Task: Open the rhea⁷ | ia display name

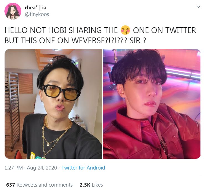Action: [x=35, y=8]
